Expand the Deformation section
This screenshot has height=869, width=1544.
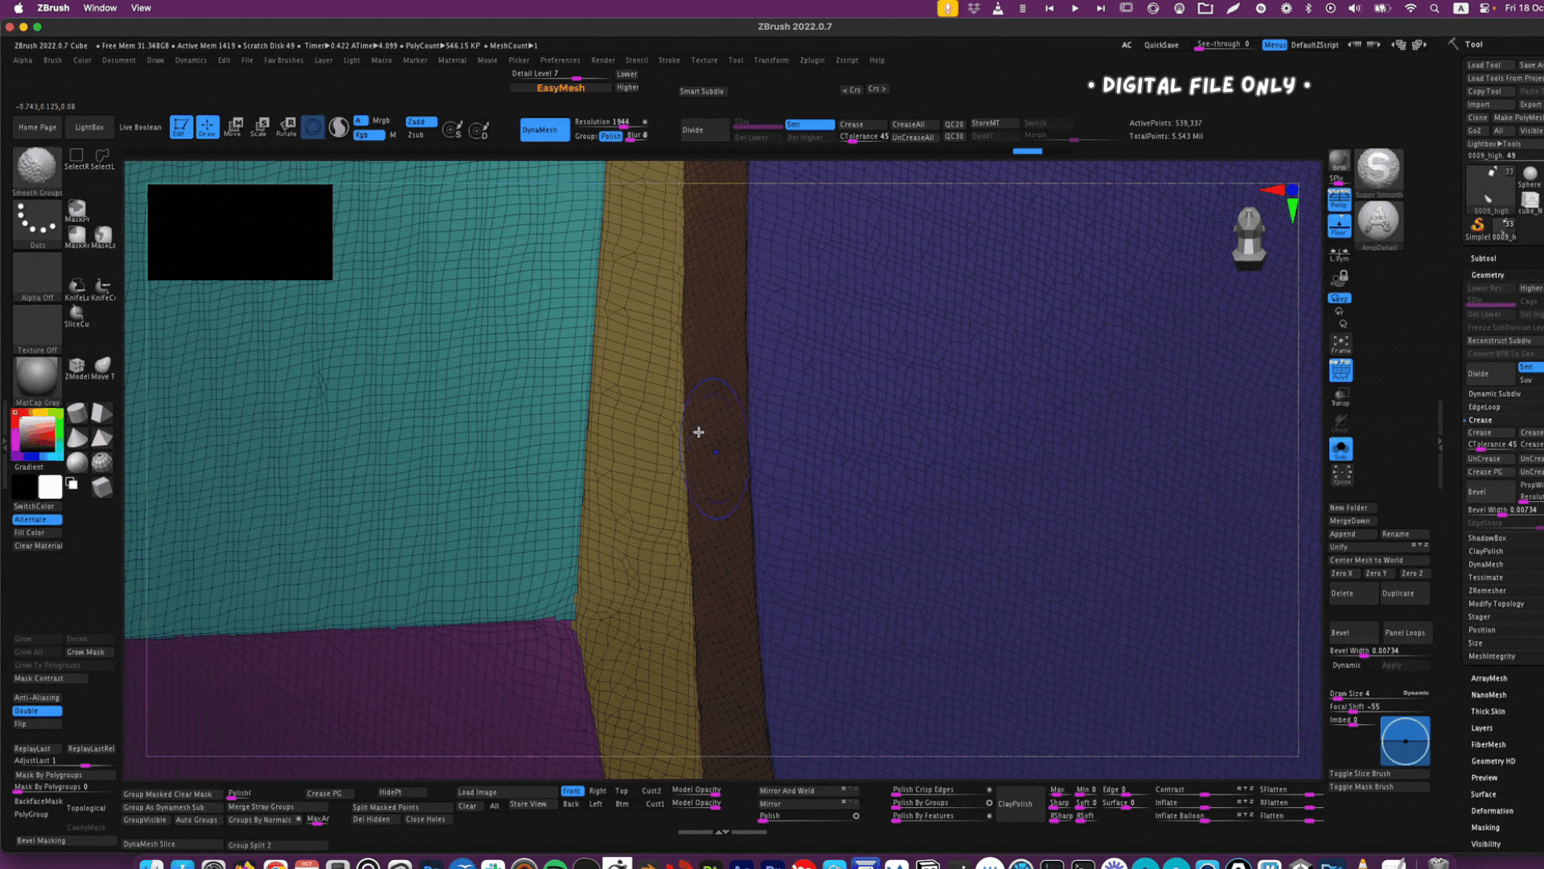1492,811
